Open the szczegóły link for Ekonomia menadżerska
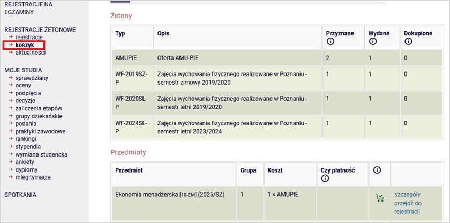 (407, 194)
